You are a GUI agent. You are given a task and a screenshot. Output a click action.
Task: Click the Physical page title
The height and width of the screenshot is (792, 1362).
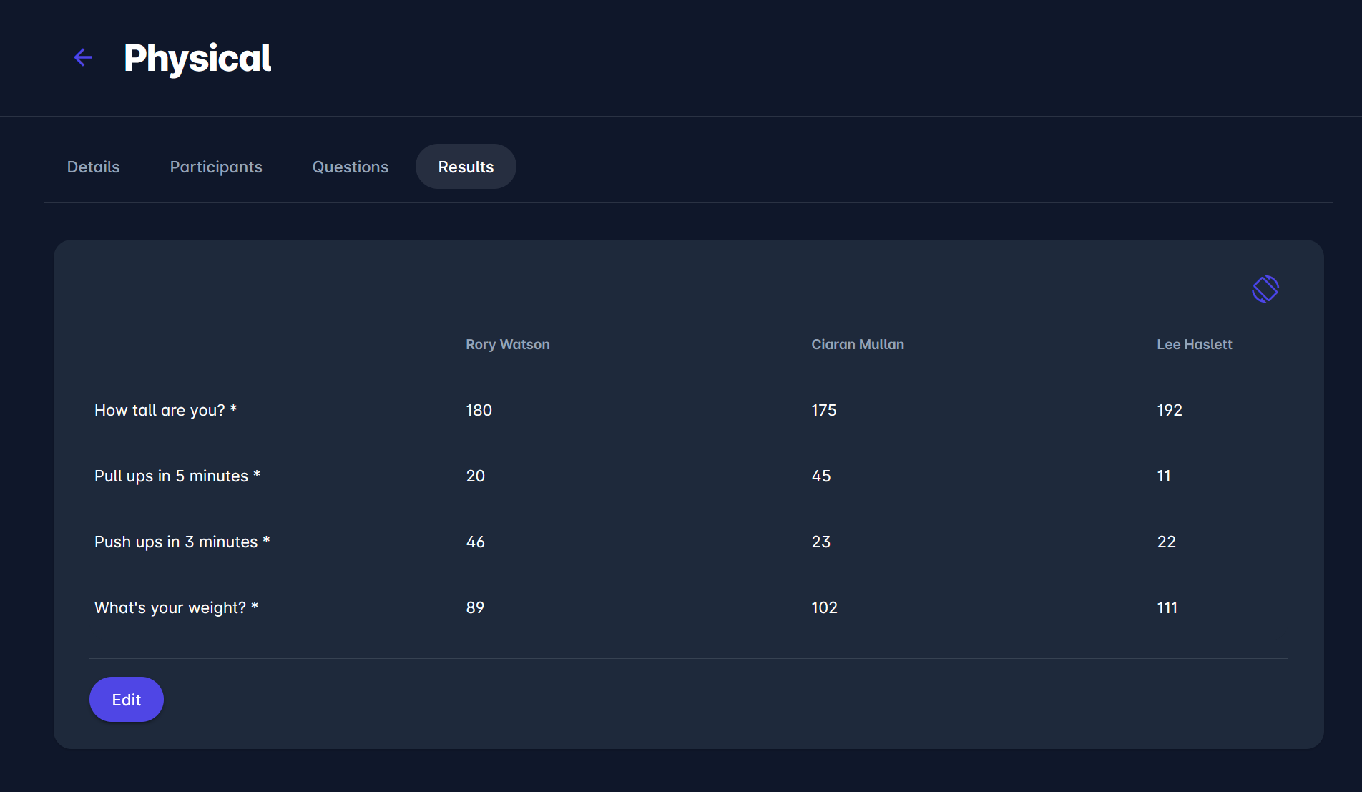[x=197, y=58]
